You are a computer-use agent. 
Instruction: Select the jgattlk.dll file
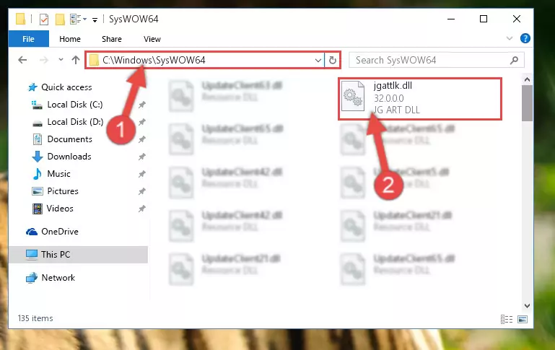[420, 97]
